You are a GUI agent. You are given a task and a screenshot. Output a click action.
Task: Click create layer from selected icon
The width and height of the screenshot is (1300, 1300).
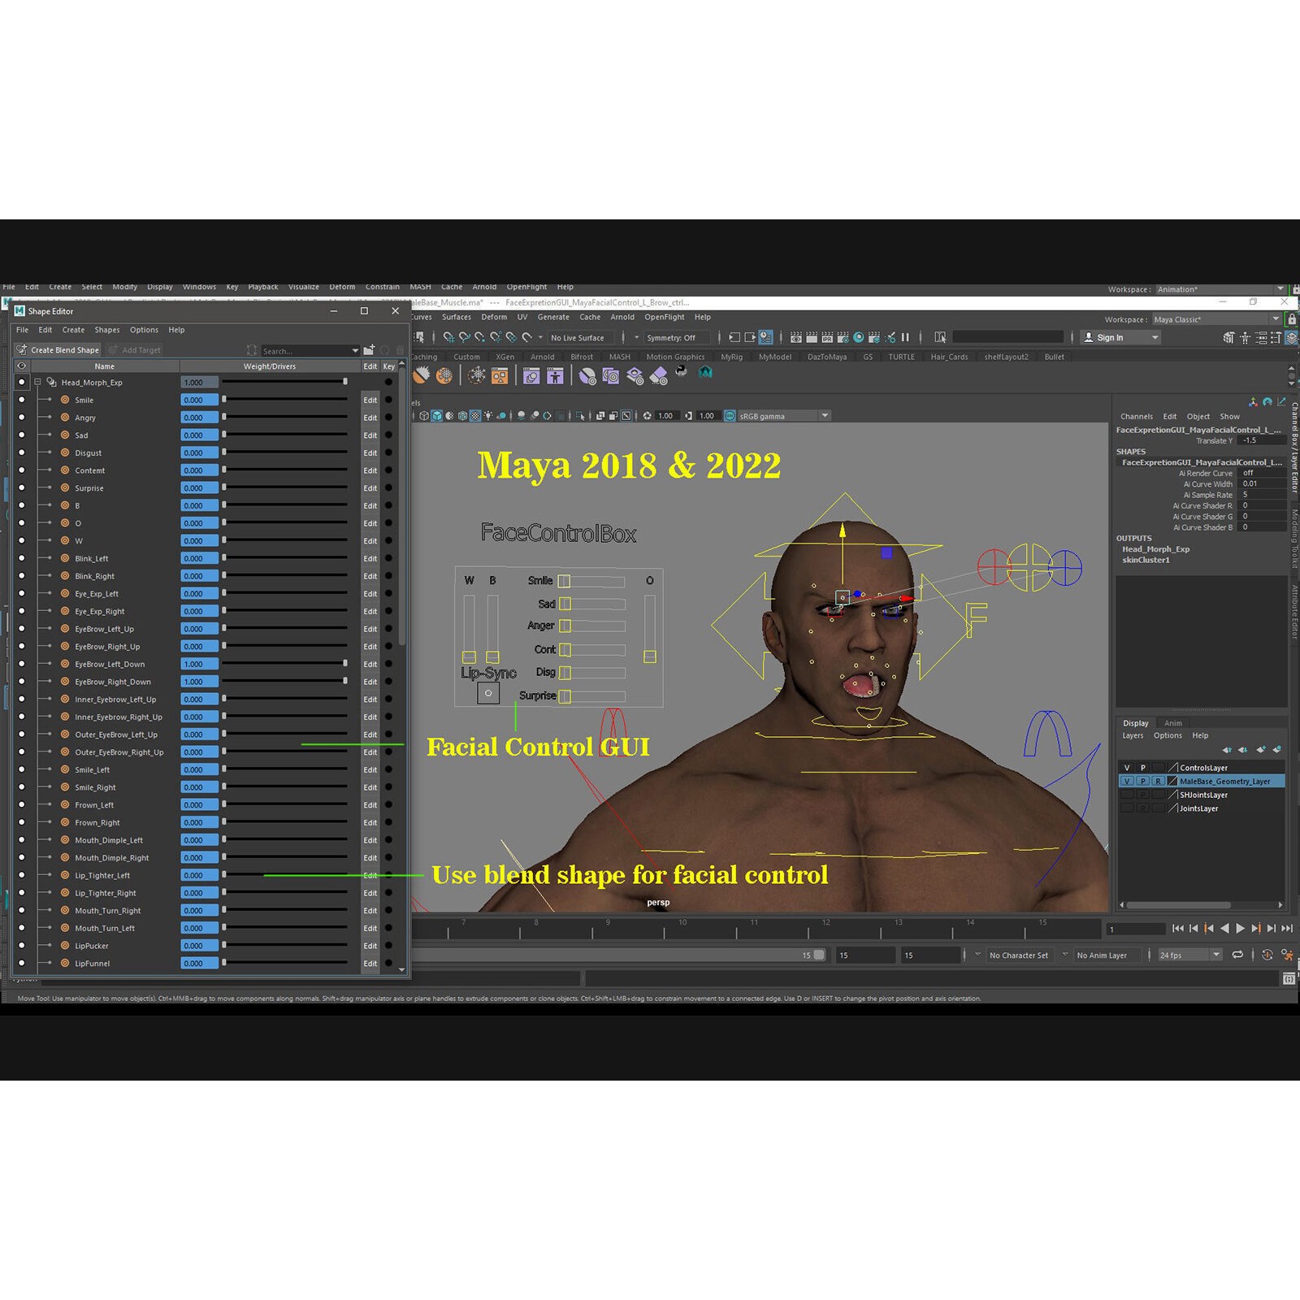pos(1277,749)
